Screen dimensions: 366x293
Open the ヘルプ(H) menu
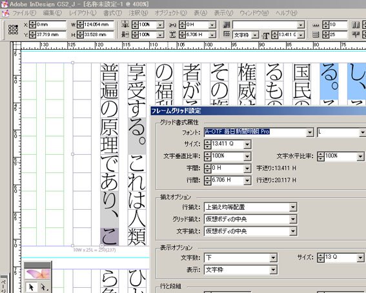(x=287, y=13)
